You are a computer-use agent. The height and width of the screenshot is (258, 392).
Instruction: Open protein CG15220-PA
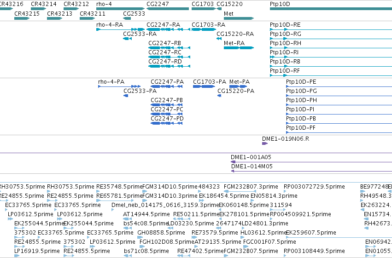tap(236, 91)
